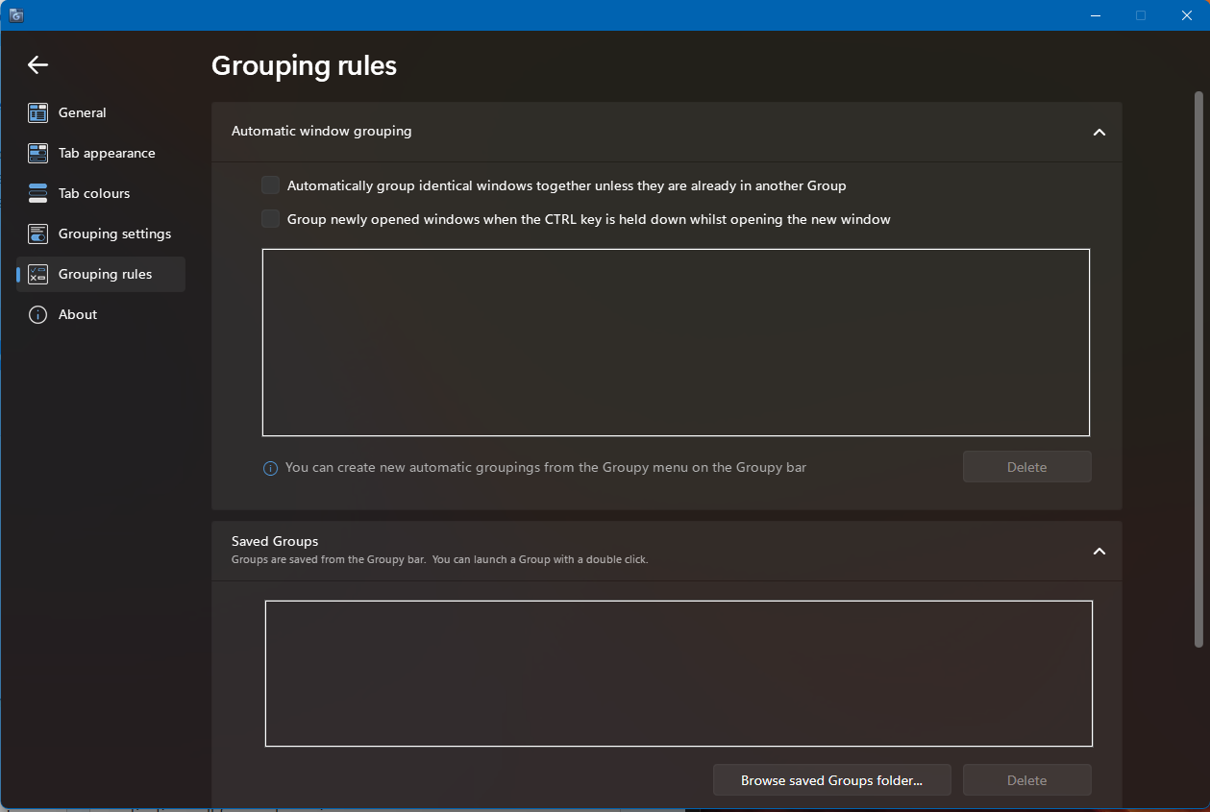This screenshot has height=812, width=1210.
Task: Enable automatically group identical windows checkbox
Action: point(271,185)
